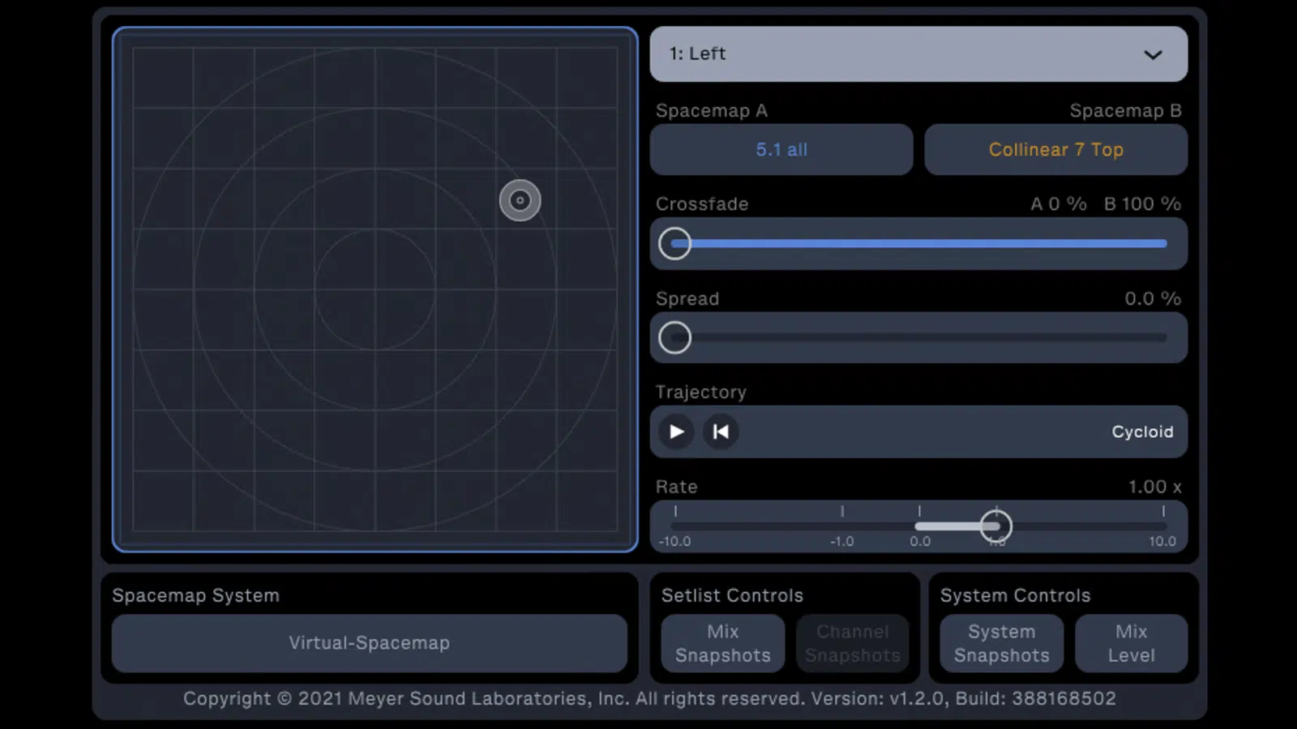Viewport: 1297px width, 729px height.
Task: Open System Snapshots
Action: click(1001, 643)
